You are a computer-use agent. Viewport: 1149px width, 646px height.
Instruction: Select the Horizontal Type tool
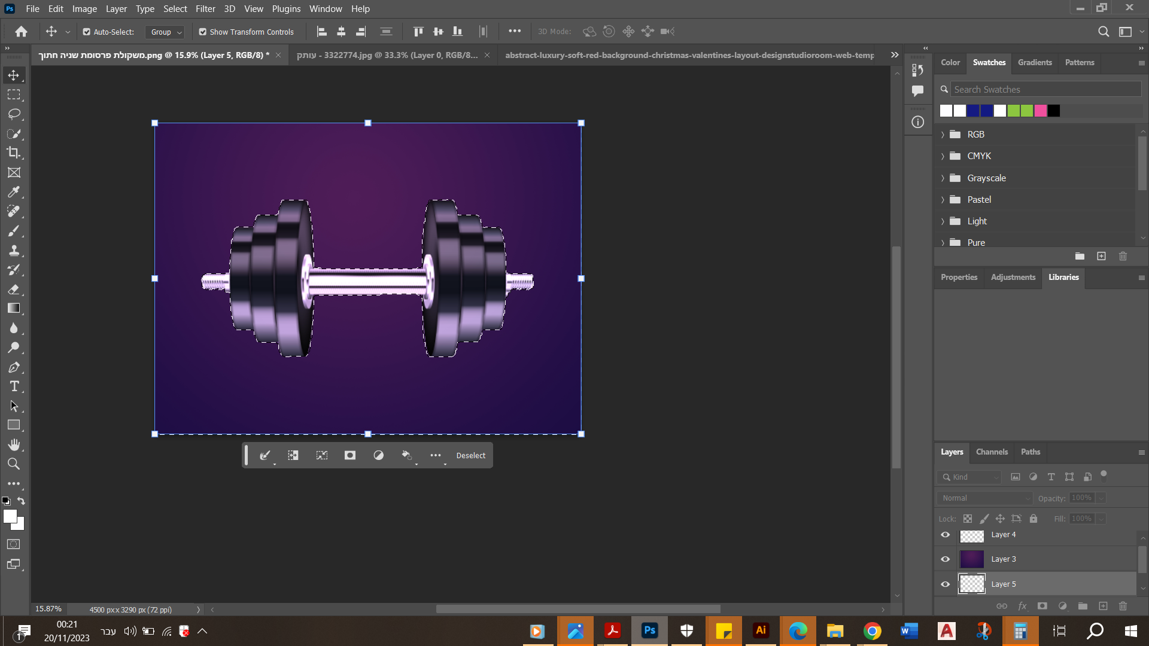tap(14, 386)
